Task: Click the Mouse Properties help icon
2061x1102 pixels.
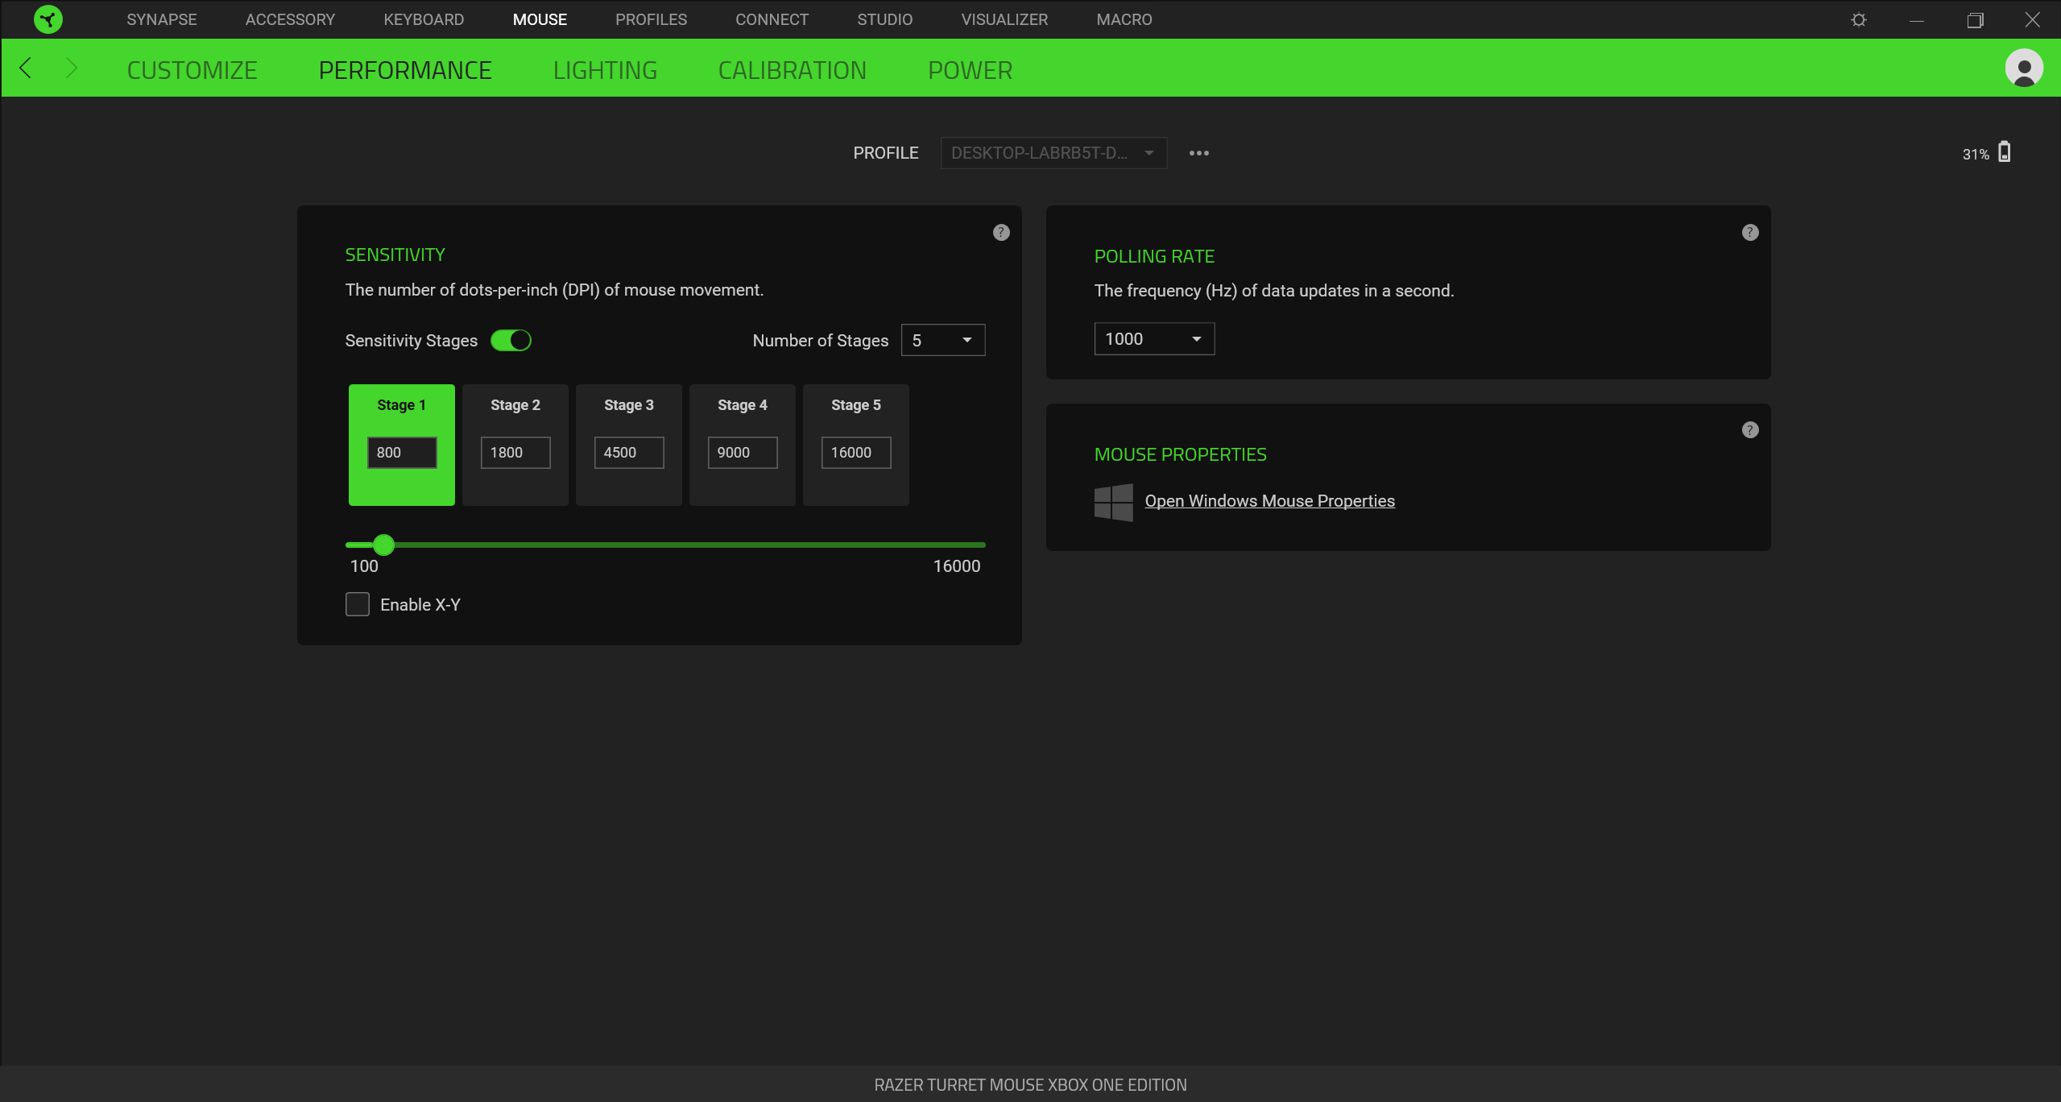Action: pyautogui.click(x=1750, y=430)
